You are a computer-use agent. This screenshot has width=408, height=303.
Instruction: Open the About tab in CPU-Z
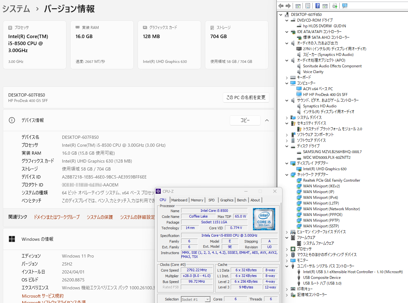tap(255, 200)
